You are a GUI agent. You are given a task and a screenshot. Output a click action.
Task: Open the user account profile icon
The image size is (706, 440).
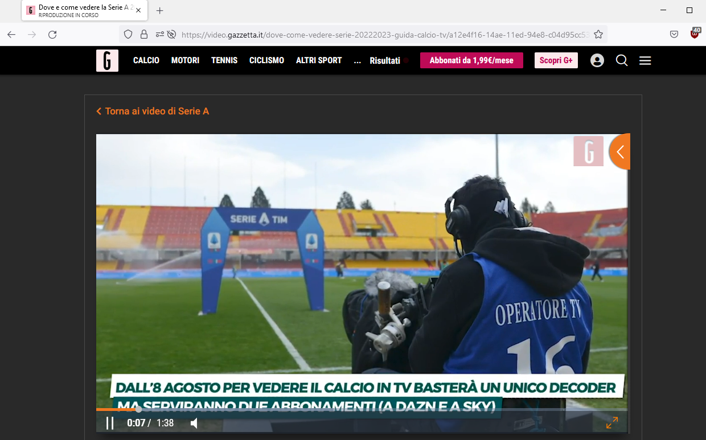597,60
